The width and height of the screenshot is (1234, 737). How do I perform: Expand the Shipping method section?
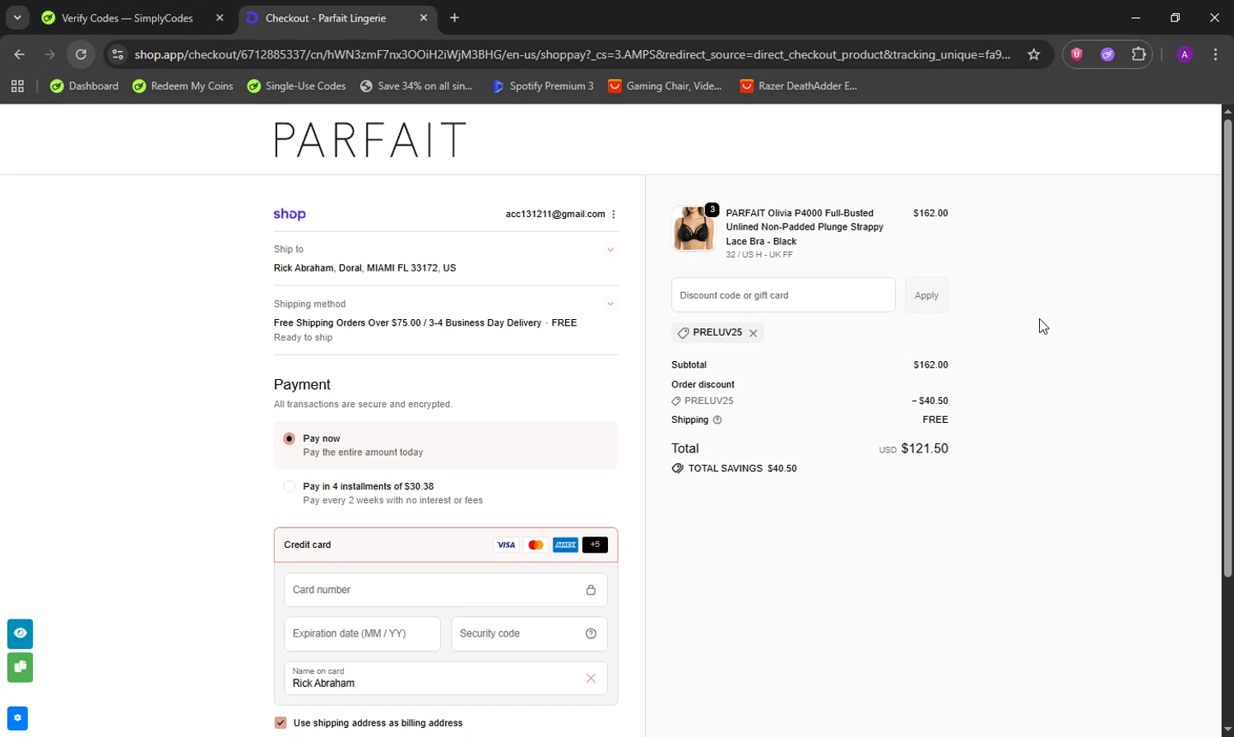coord(610,304)
